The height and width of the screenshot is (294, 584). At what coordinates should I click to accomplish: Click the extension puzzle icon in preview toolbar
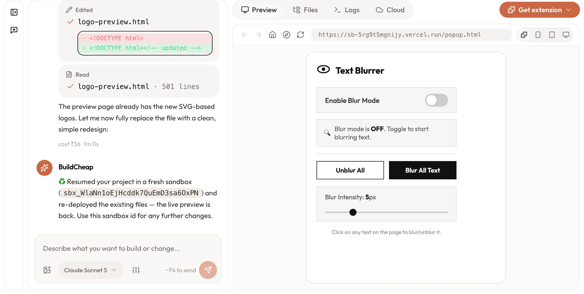[x=524, y=35]
